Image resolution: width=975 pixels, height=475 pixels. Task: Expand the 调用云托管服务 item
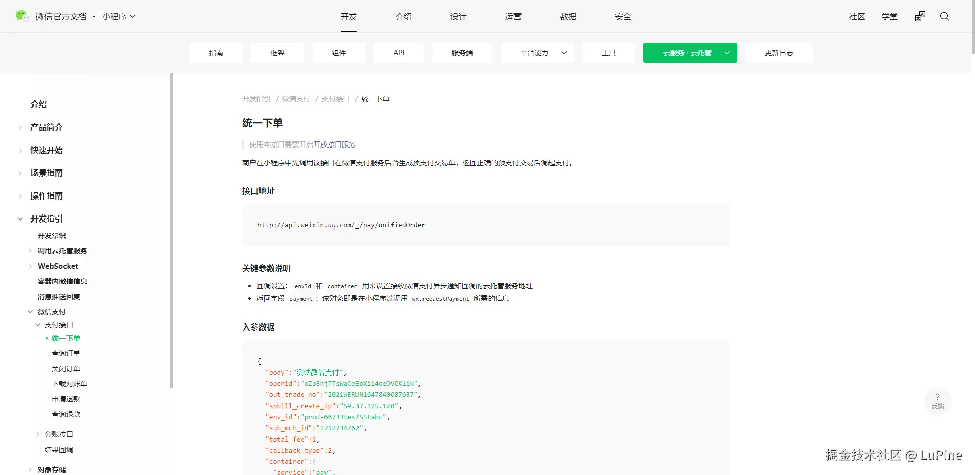(x=30, y=251)
